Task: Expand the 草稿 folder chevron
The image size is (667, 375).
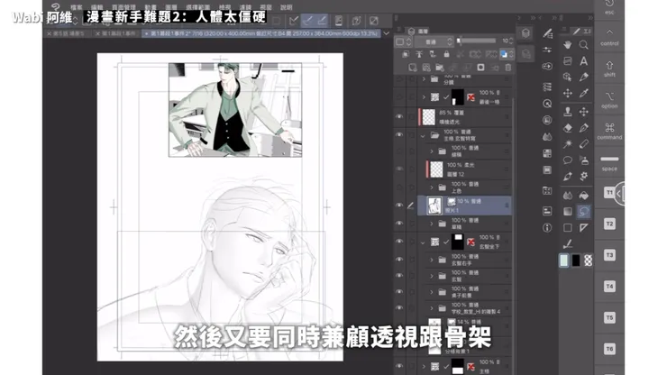Action: point(432,224)
